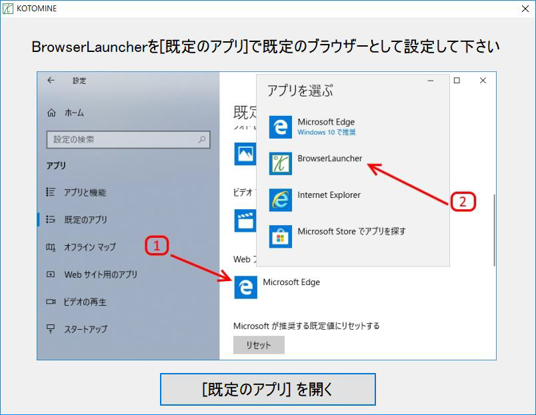
Task: Open ビデオの再生 settings
Action: (85, 302)
